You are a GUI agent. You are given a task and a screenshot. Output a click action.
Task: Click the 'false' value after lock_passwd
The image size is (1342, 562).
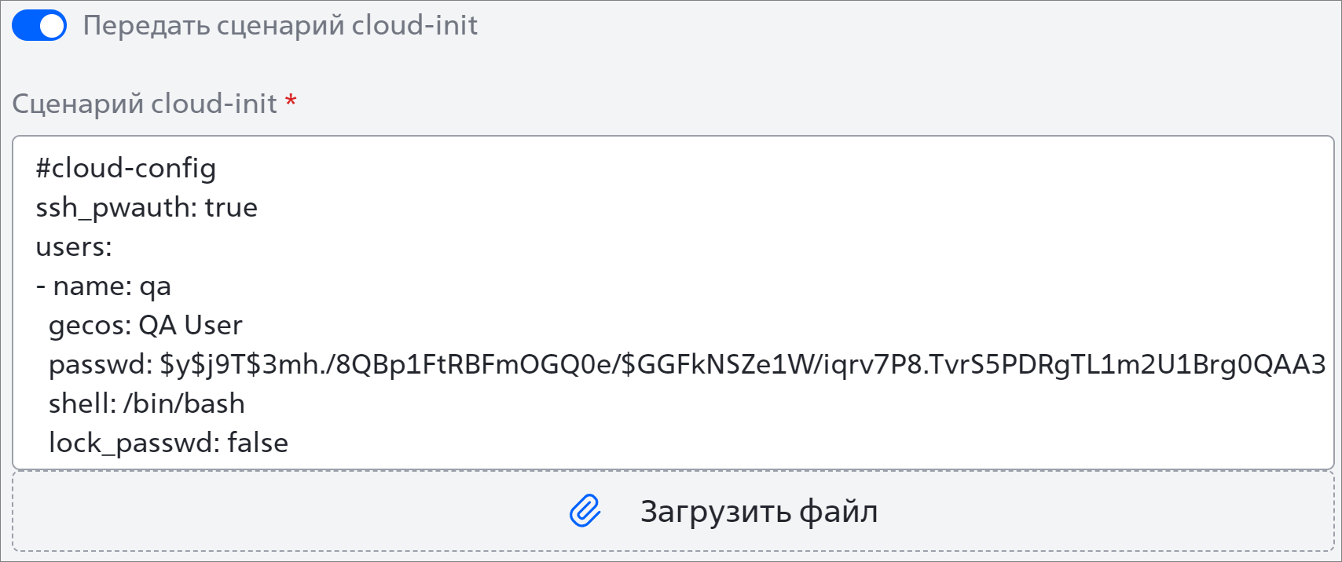[258, 443]
